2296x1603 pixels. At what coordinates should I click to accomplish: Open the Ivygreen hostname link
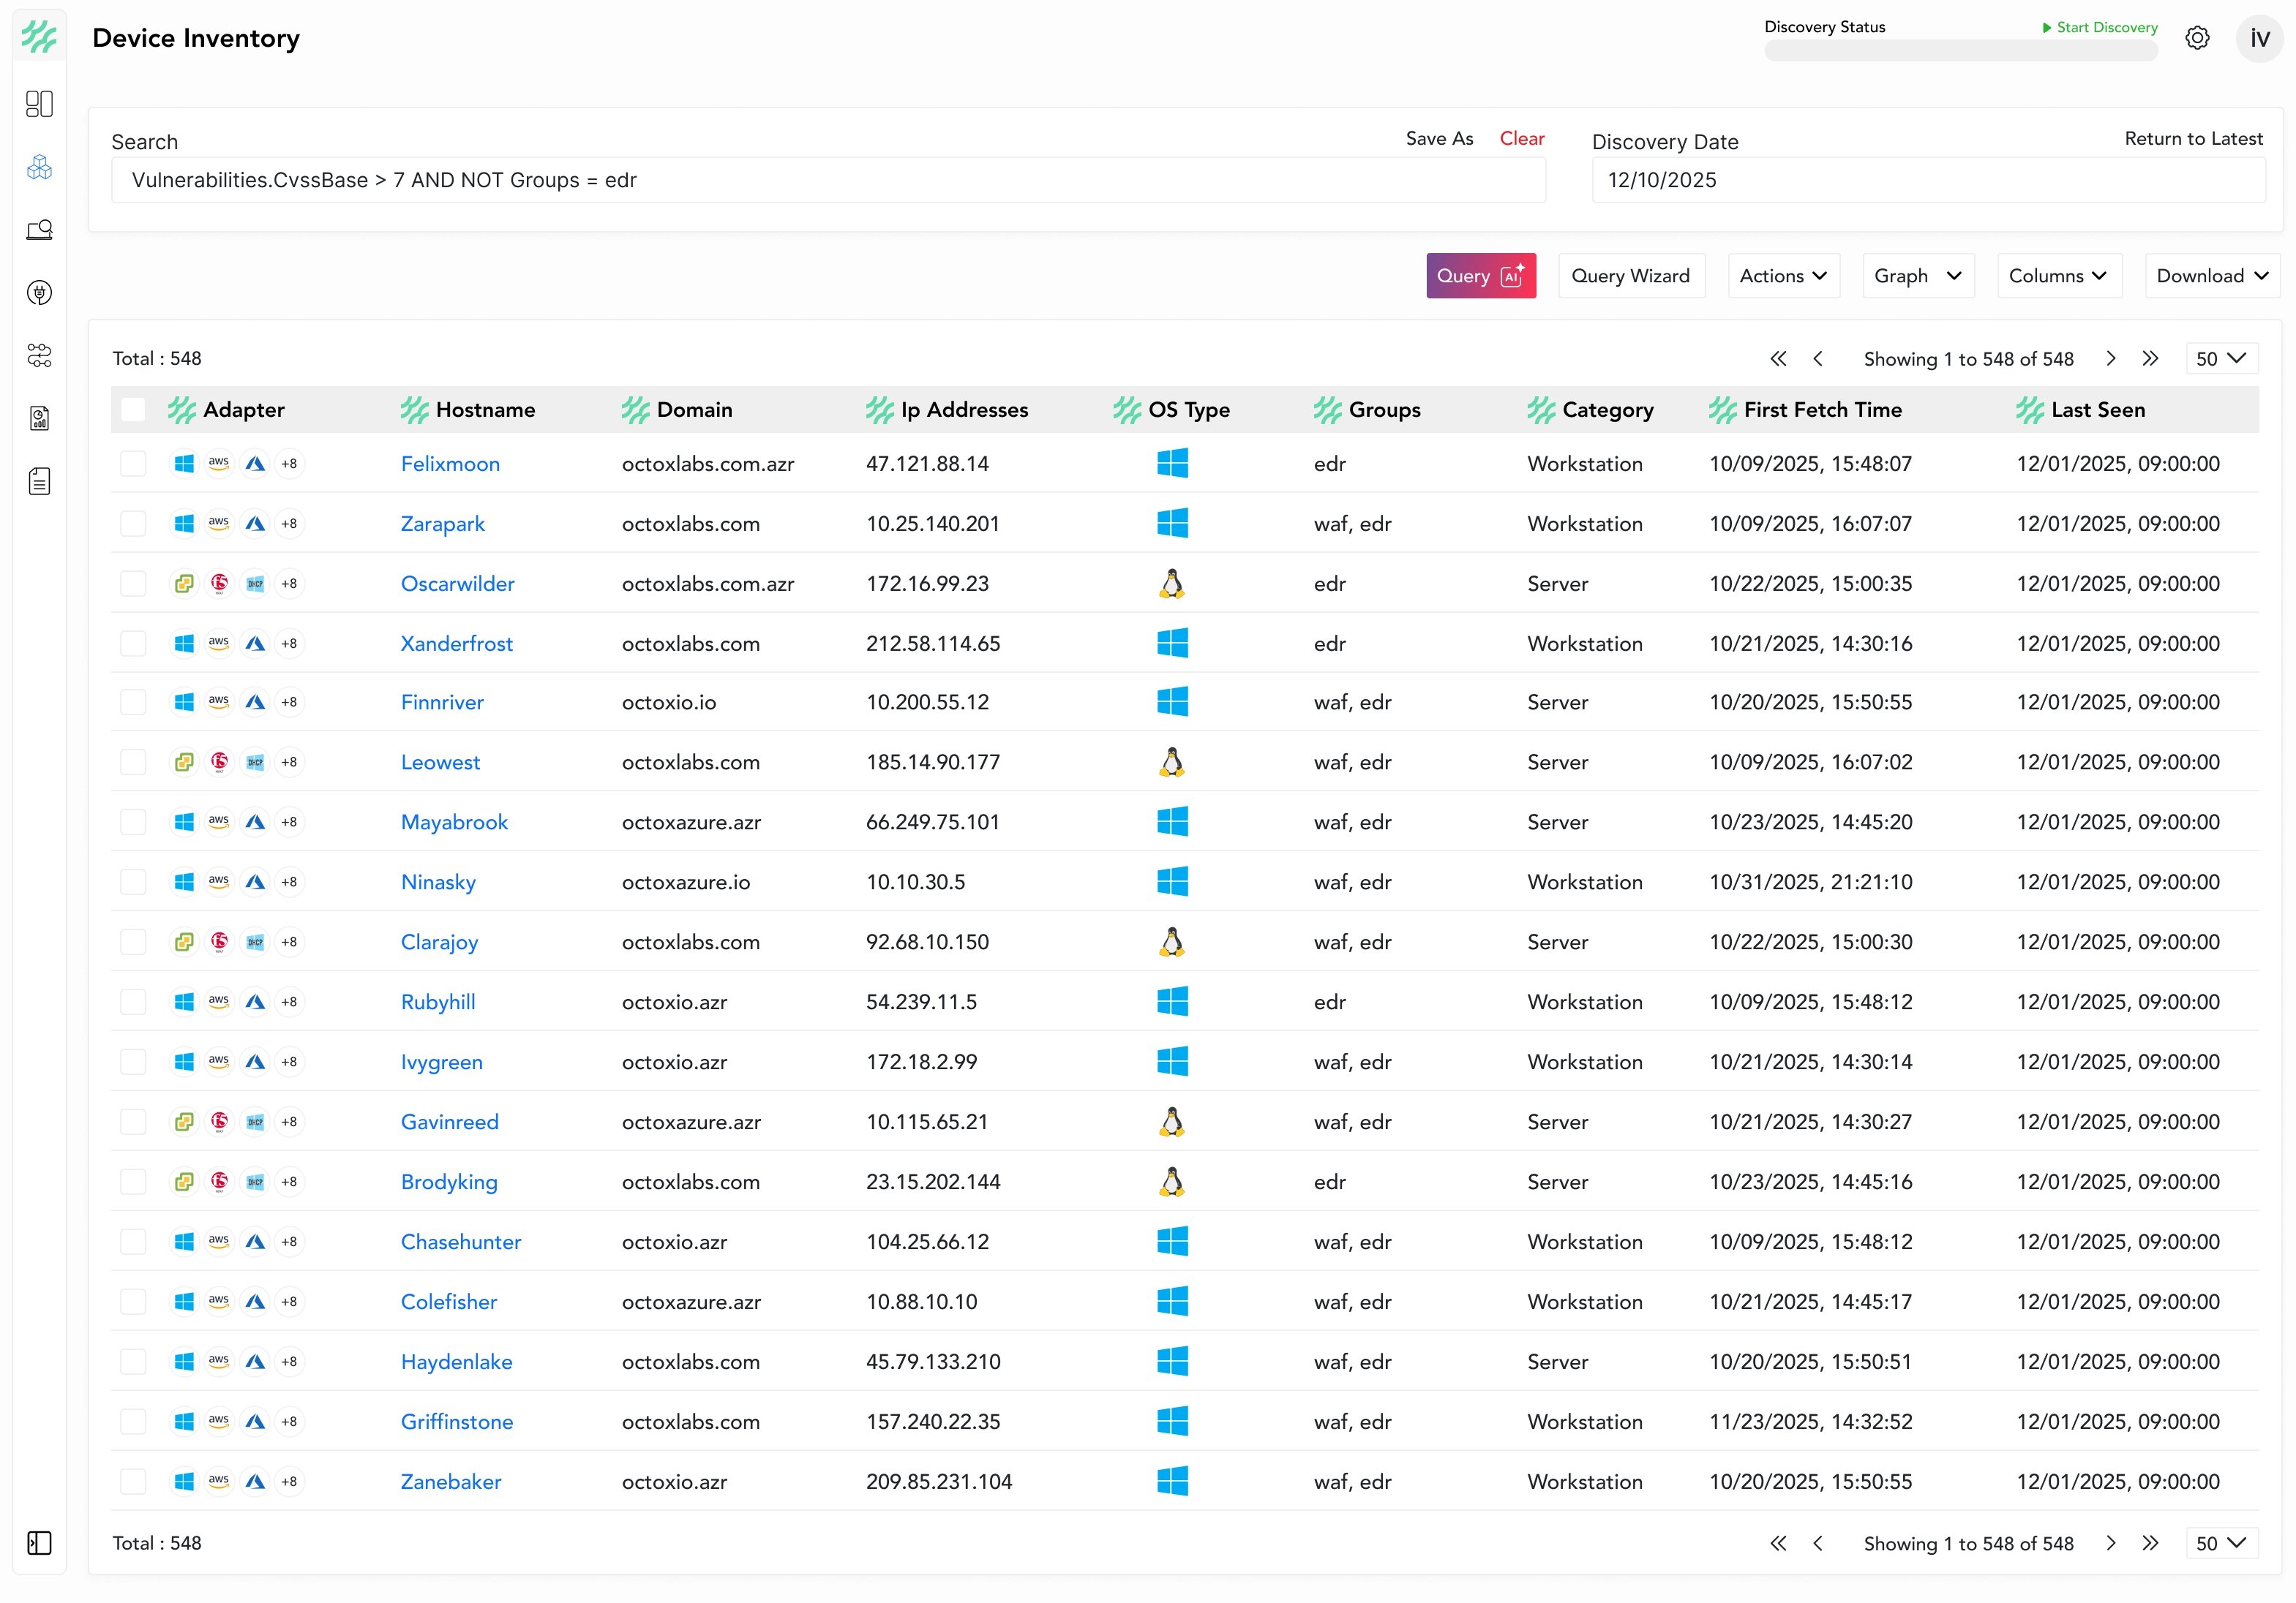(x=442, y=1063)
